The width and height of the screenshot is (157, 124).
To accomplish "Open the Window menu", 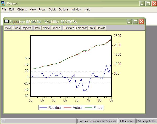I will pos(76,9).
